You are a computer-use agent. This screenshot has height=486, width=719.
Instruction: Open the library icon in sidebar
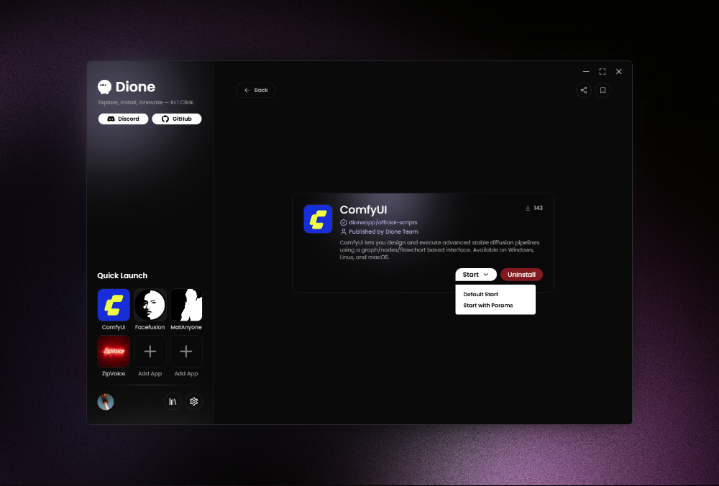click(x=173, y=402)
